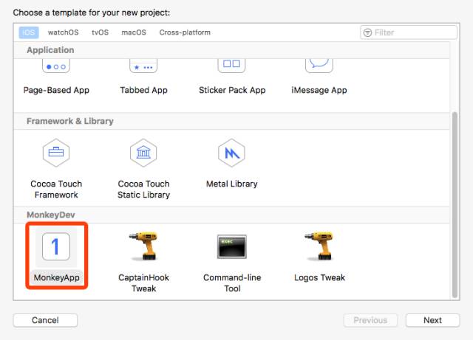Select the Tabbed App icon
The width and height of the screenshot is (473, 340).
(143, 66)
